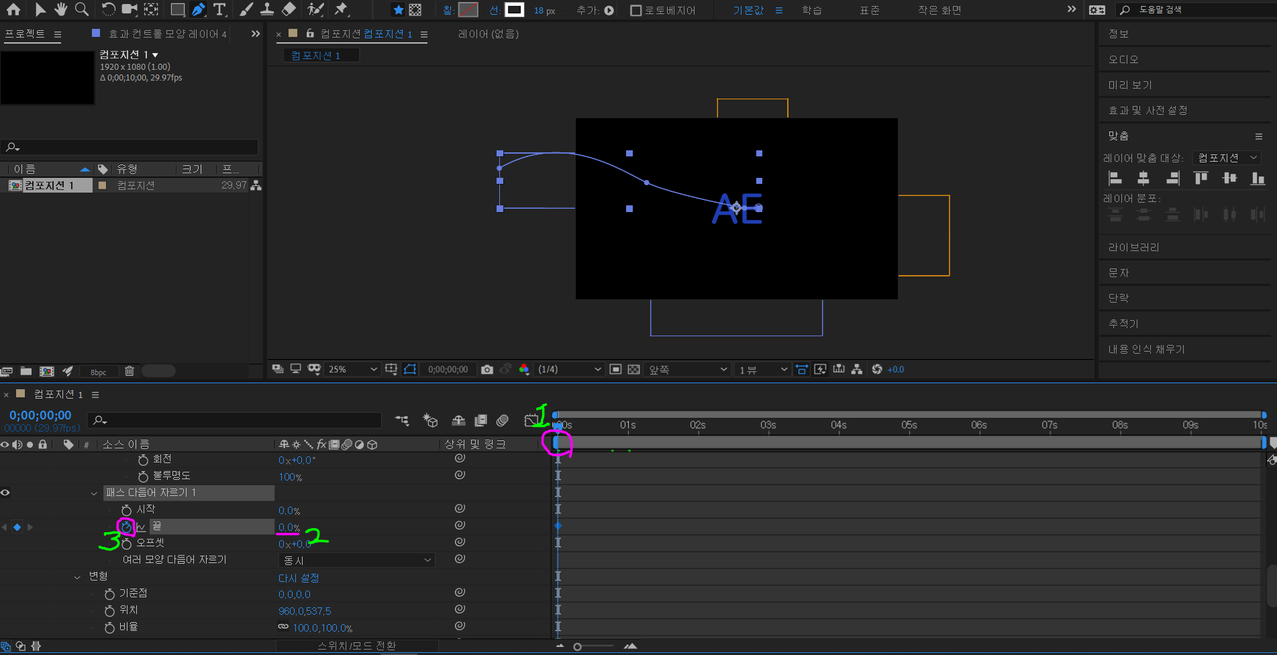Click the 스위치/모드 전환 button
This screenshot has width=1277, height=655.
pos(357,646)
